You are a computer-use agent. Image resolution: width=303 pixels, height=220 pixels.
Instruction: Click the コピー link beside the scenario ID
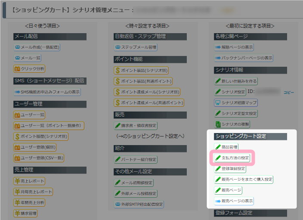(289, 93)
